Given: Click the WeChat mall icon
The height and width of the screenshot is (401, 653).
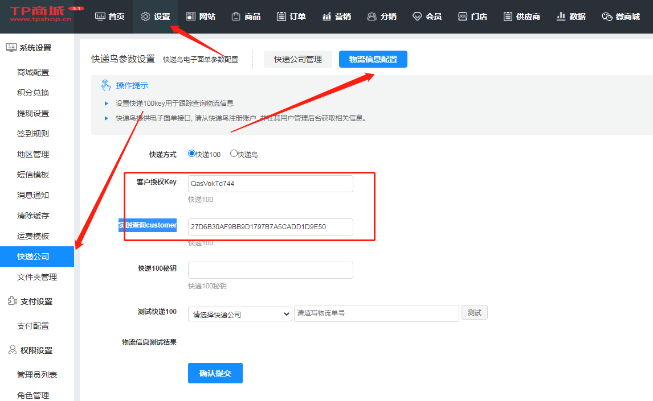Looking at the screenshot, I should pyautogui.click(x=607, y=16).
